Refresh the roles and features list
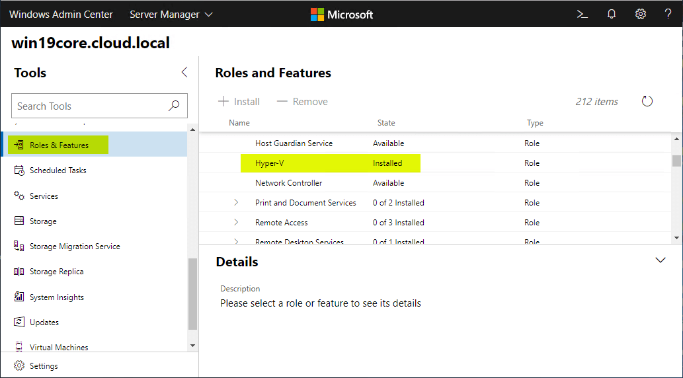The height and width of the screenshot is (378, 683). coord(647,102)
